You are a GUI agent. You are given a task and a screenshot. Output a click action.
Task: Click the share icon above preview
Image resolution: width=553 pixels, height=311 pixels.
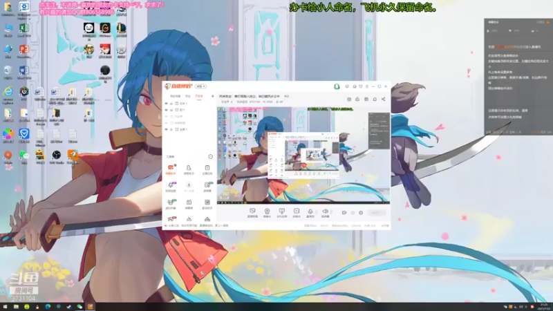[384, 99]
